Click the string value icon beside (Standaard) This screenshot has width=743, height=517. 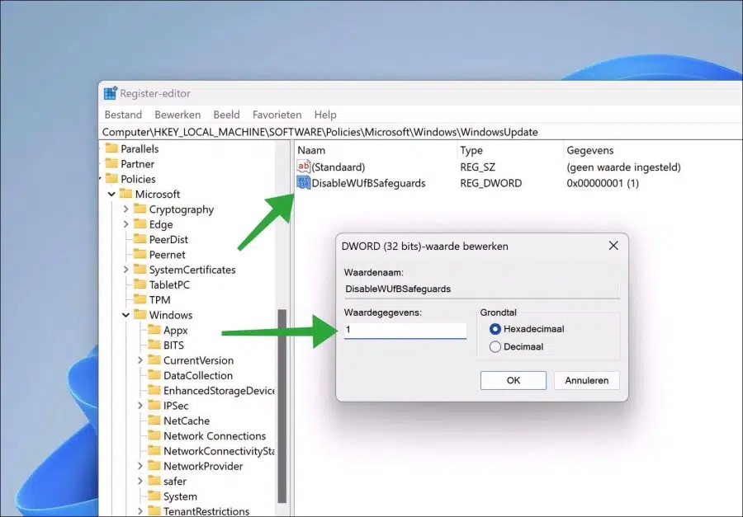point(303,167)
